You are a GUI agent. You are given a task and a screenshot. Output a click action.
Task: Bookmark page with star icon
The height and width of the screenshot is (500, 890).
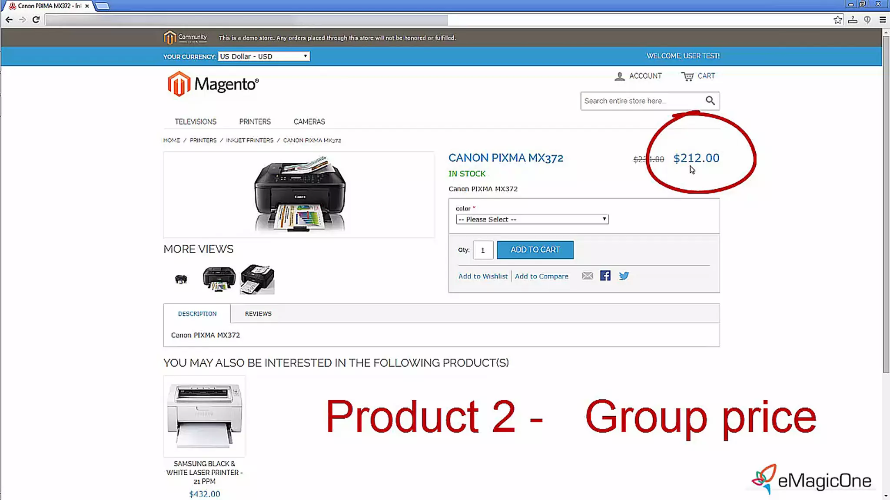(x=837, y=20)
